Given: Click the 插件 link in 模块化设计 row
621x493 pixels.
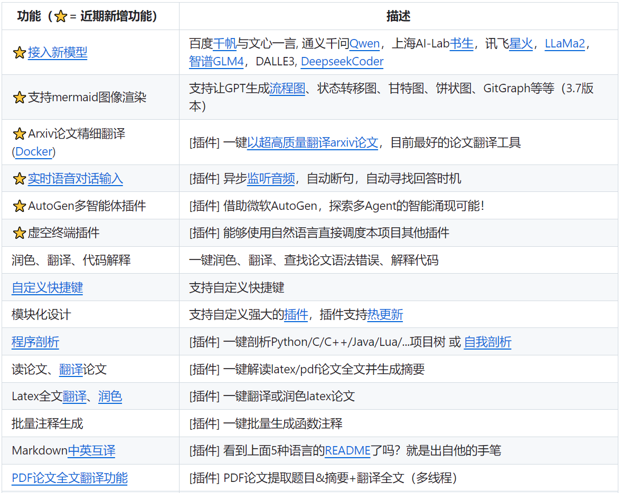Looking at the screenshot, I should 296,315.
